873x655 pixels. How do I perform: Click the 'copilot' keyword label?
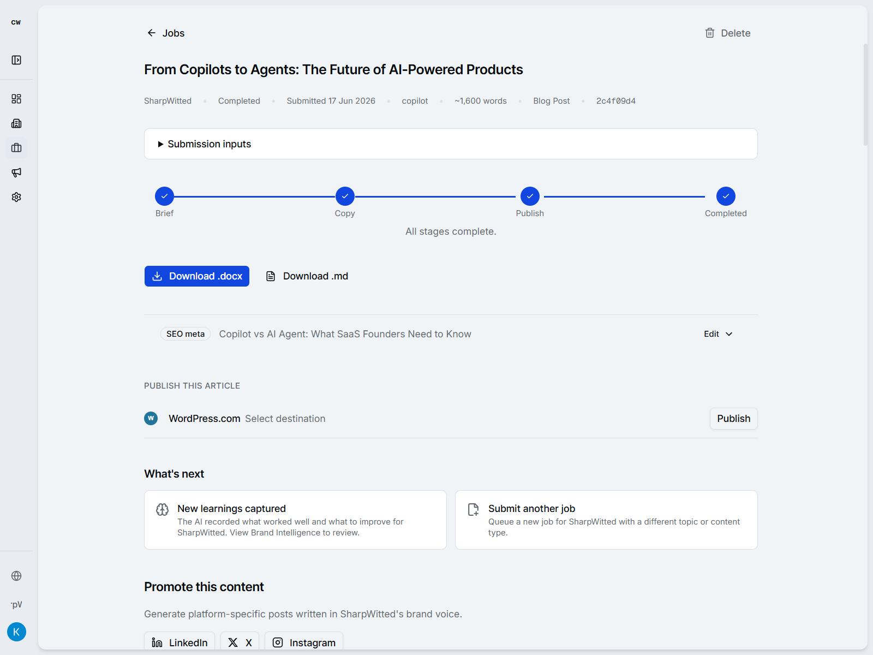tap(415, 101)
